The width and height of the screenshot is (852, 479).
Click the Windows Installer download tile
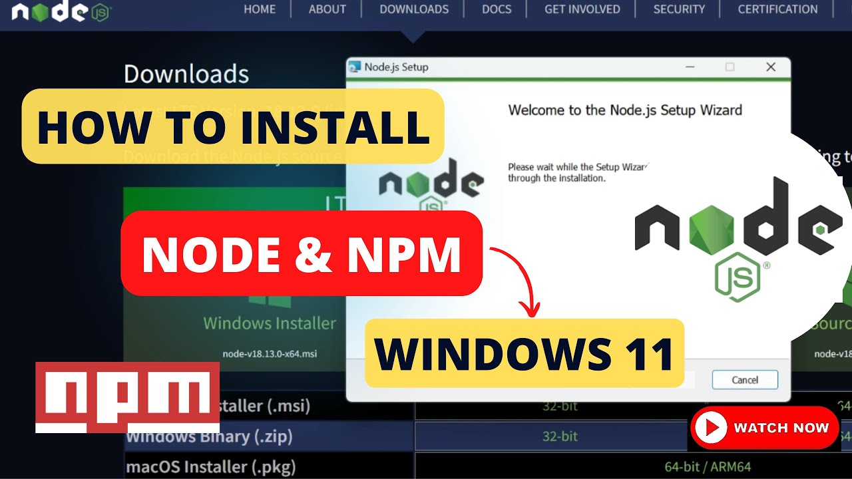click(x=270, y=279)
